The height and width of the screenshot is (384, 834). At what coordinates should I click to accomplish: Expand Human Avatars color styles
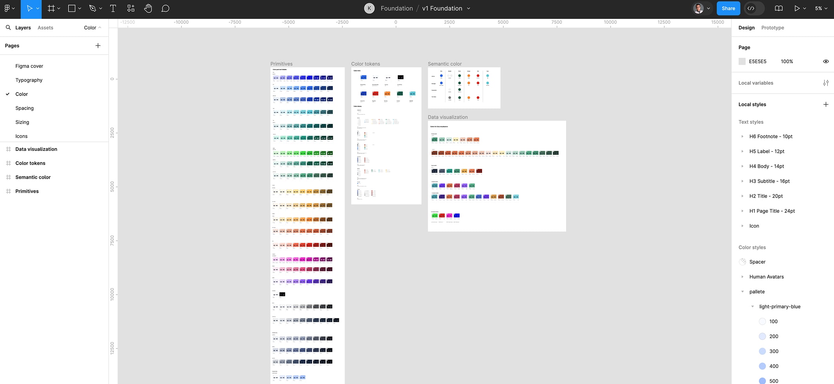742,277
